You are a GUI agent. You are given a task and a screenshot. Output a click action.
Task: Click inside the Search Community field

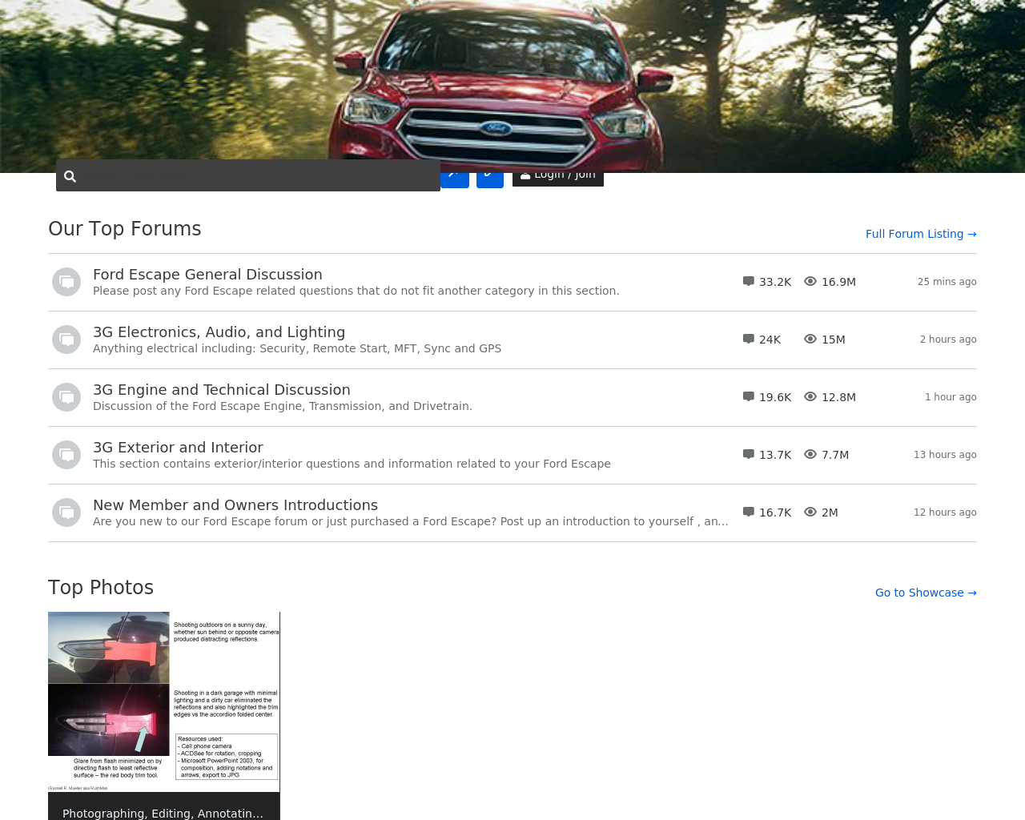coord(240,175)
